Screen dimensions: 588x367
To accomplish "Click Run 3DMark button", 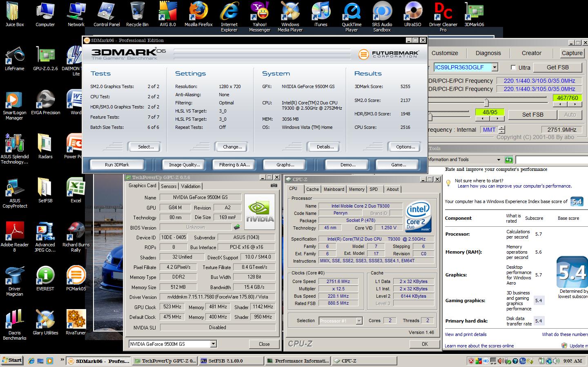I will pos(117,165).
